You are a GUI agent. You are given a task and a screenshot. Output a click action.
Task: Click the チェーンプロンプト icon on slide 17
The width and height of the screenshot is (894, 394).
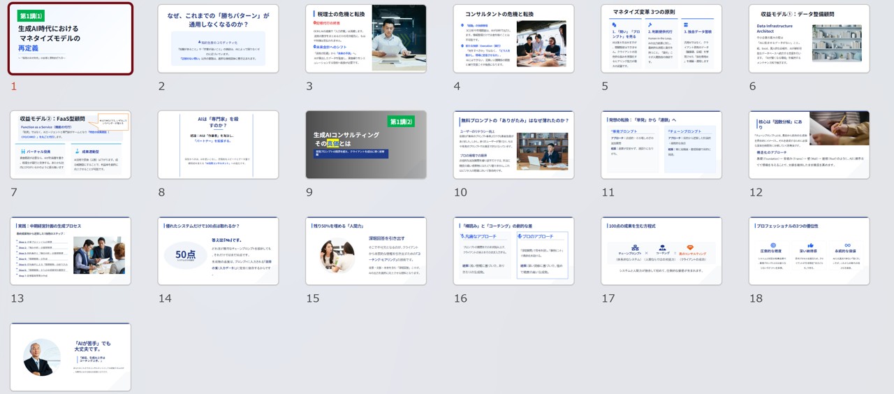pyautogui.click(x=635, y=248)
